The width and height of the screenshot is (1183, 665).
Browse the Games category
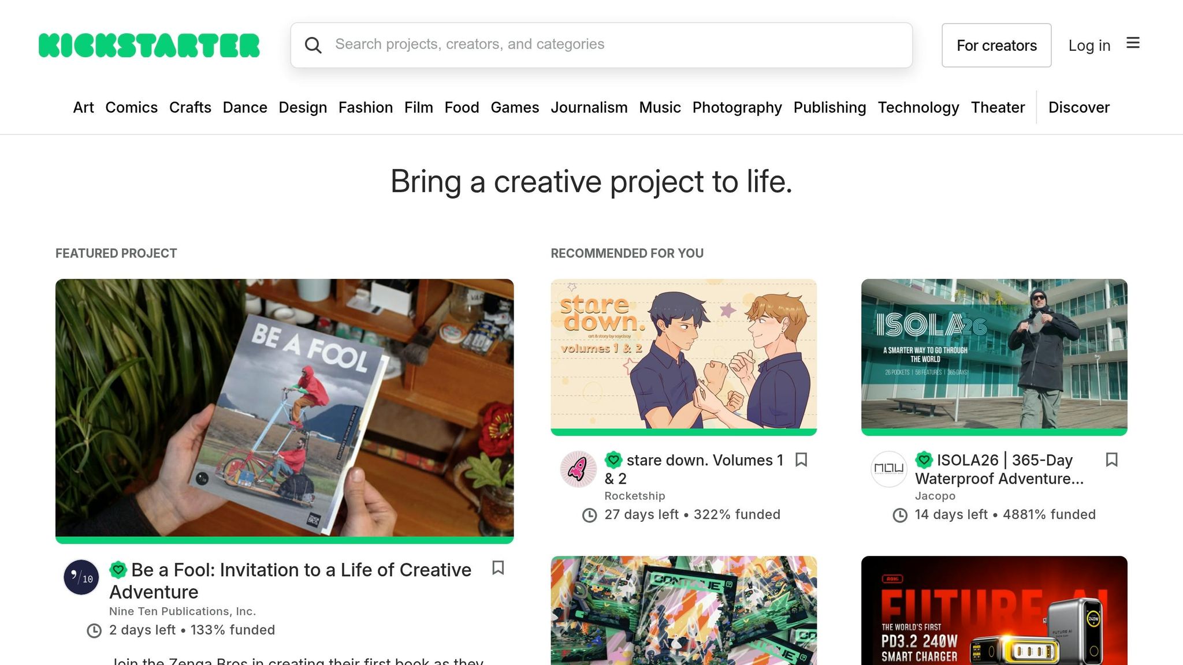(515, 107)
